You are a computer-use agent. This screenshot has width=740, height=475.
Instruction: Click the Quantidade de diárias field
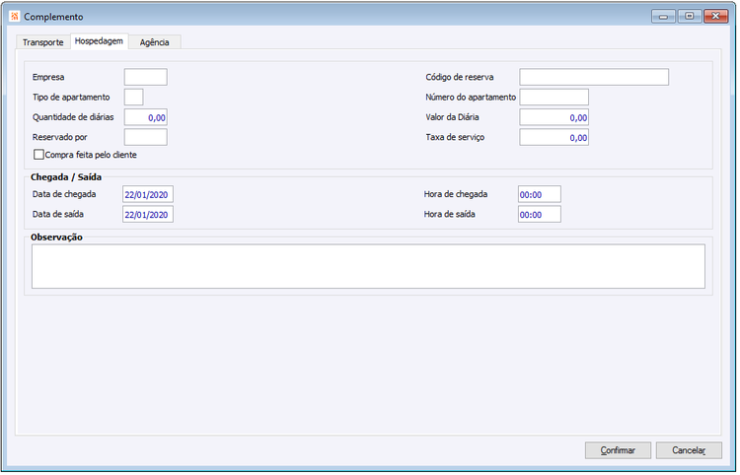click(146, 117)
